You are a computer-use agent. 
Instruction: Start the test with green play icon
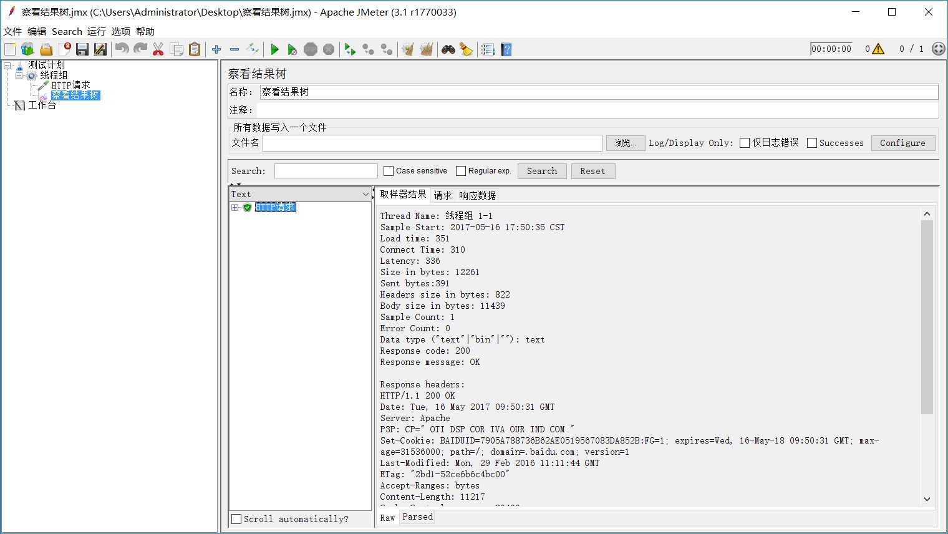pos(274,49)
